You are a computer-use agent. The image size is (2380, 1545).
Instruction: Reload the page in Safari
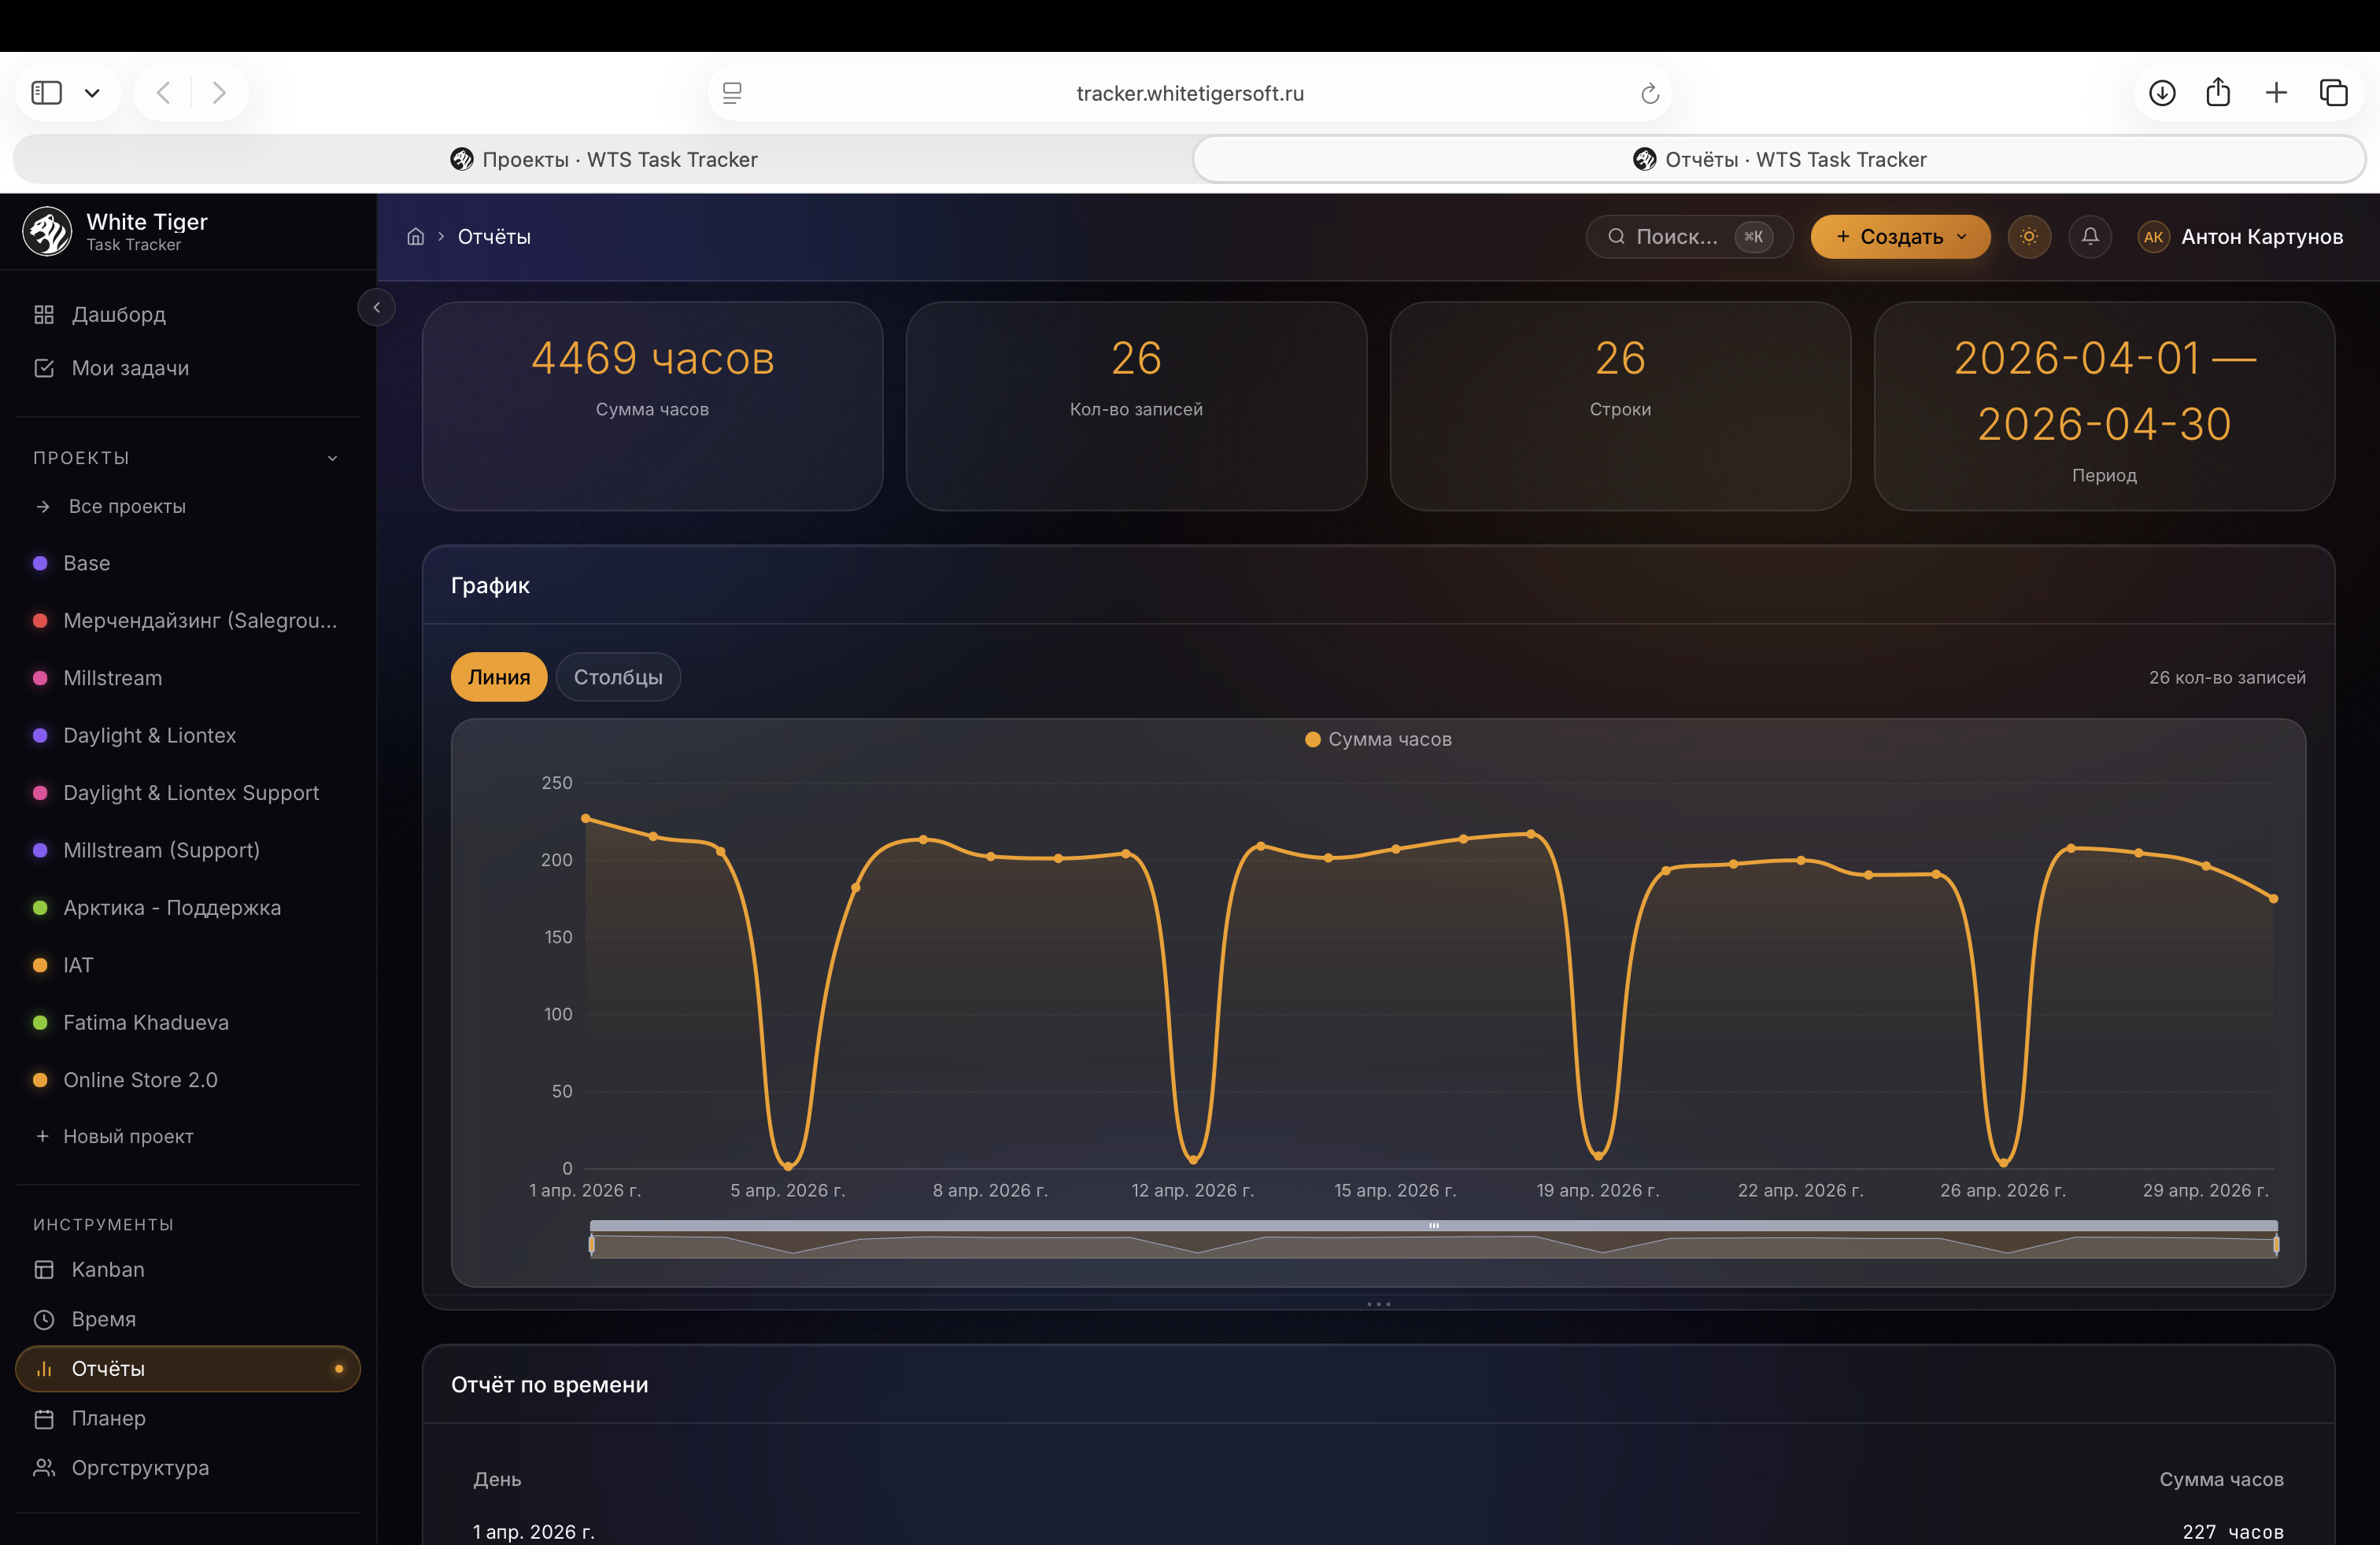pos(1650,93)
